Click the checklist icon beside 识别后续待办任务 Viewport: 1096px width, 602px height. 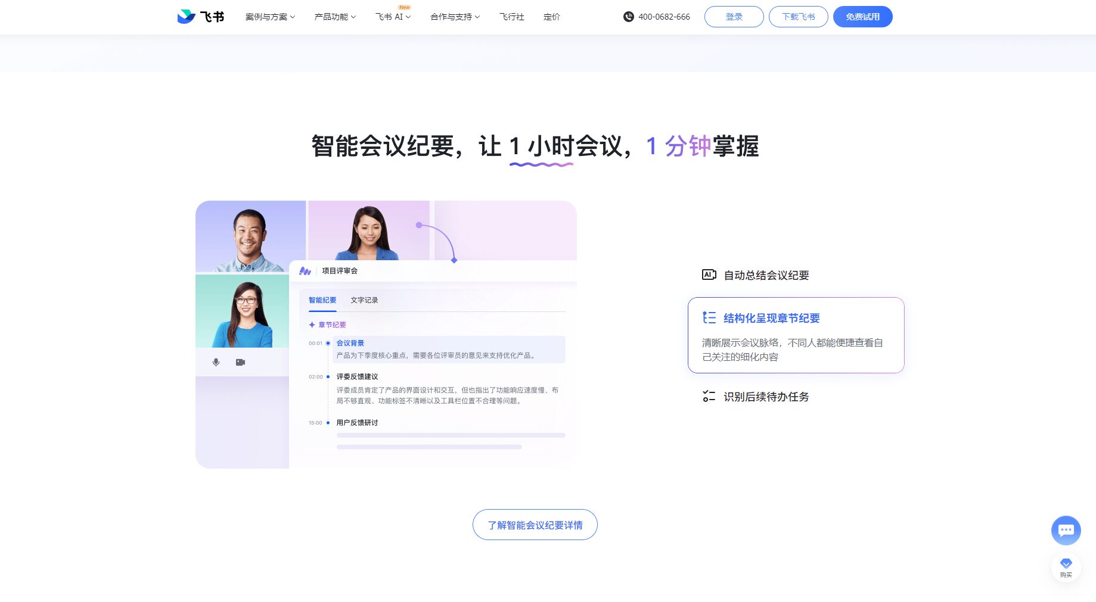click(x=709, y=397)
